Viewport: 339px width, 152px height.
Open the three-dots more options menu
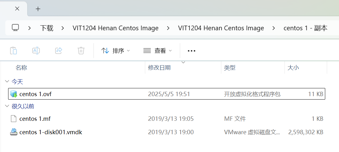(x=192, y=51)
